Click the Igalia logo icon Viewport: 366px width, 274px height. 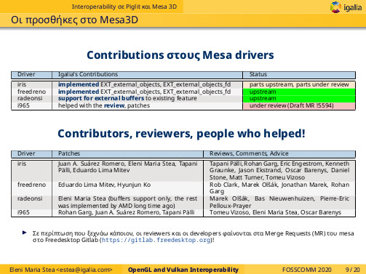tap(335, 7)
